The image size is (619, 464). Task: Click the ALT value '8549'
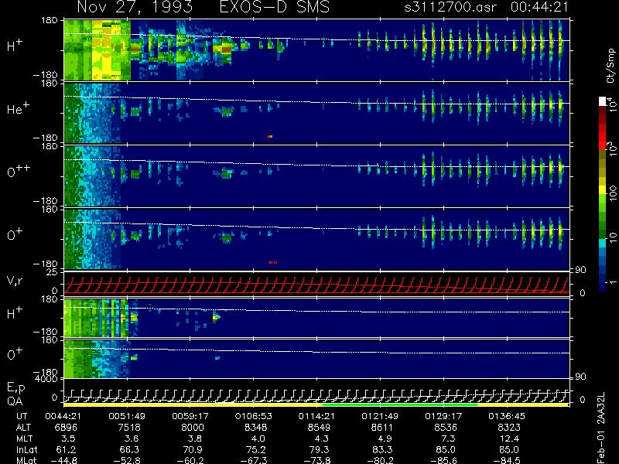tap(319, 428)
